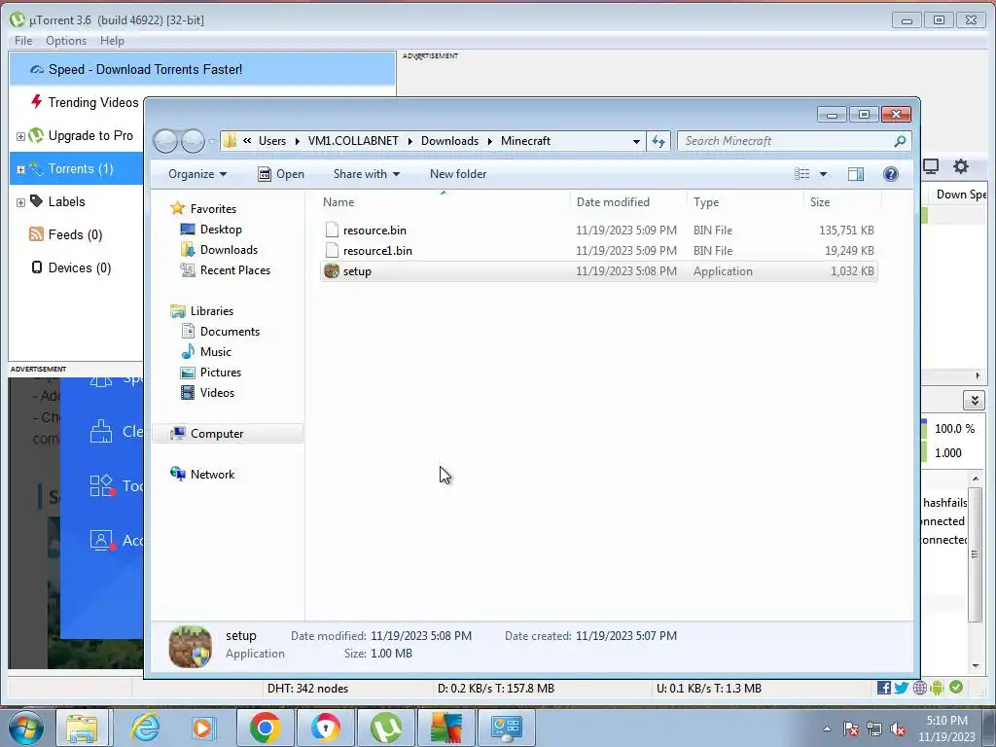The image size is (996, 747).
Task: Click the search magnifier icon
Action: click(x=900, y=141)
